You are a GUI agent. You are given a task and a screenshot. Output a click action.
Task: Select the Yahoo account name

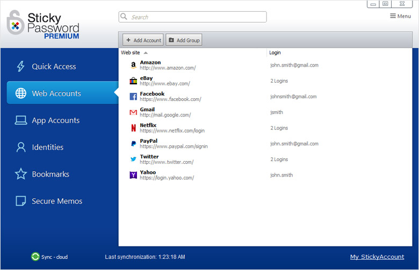click(x=148, y=172)
